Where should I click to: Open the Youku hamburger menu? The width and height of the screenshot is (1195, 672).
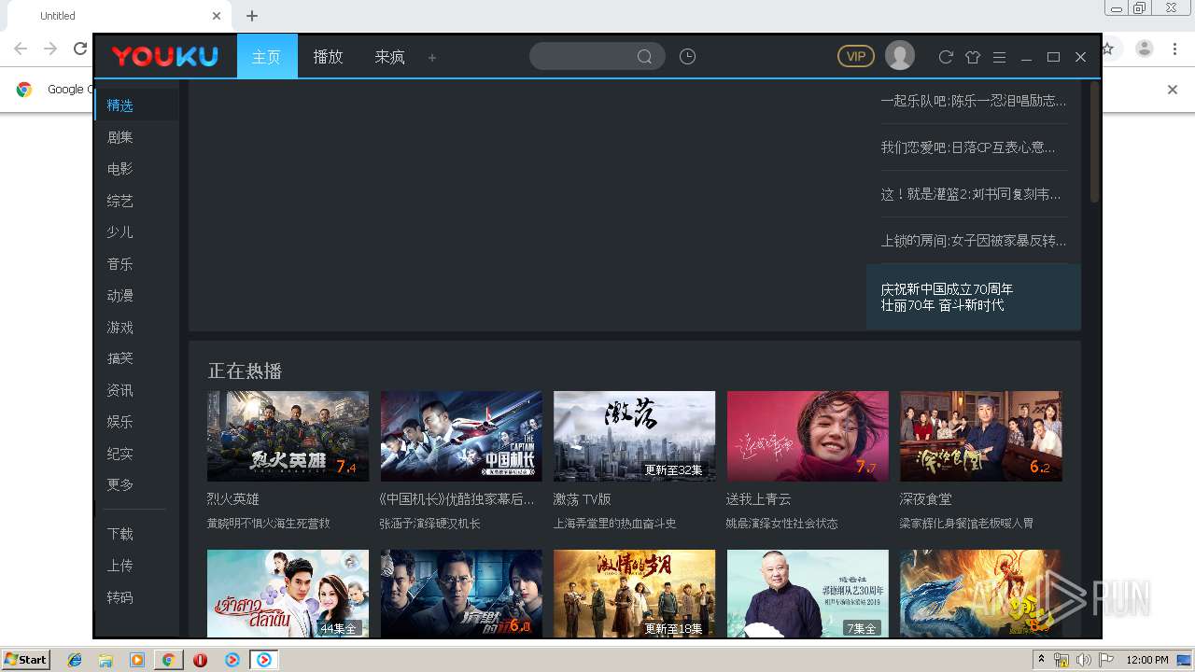click(x=999, y=57)
